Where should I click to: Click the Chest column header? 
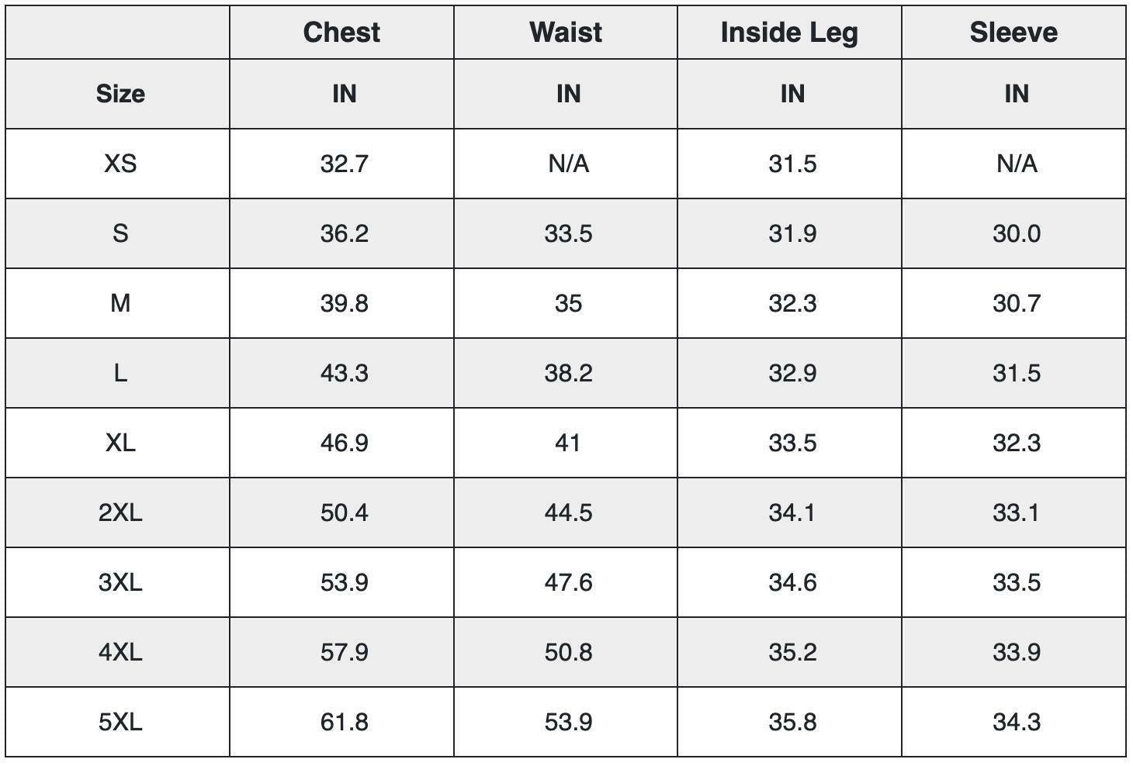tap(341, 33)
